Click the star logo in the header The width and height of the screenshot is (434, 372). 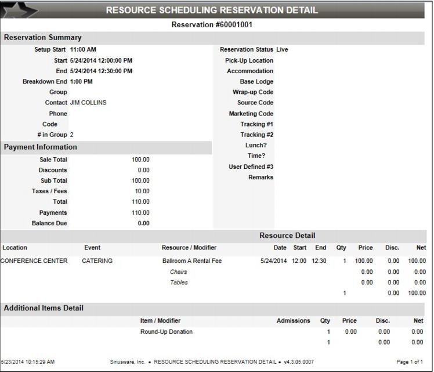tap(24, 10)
